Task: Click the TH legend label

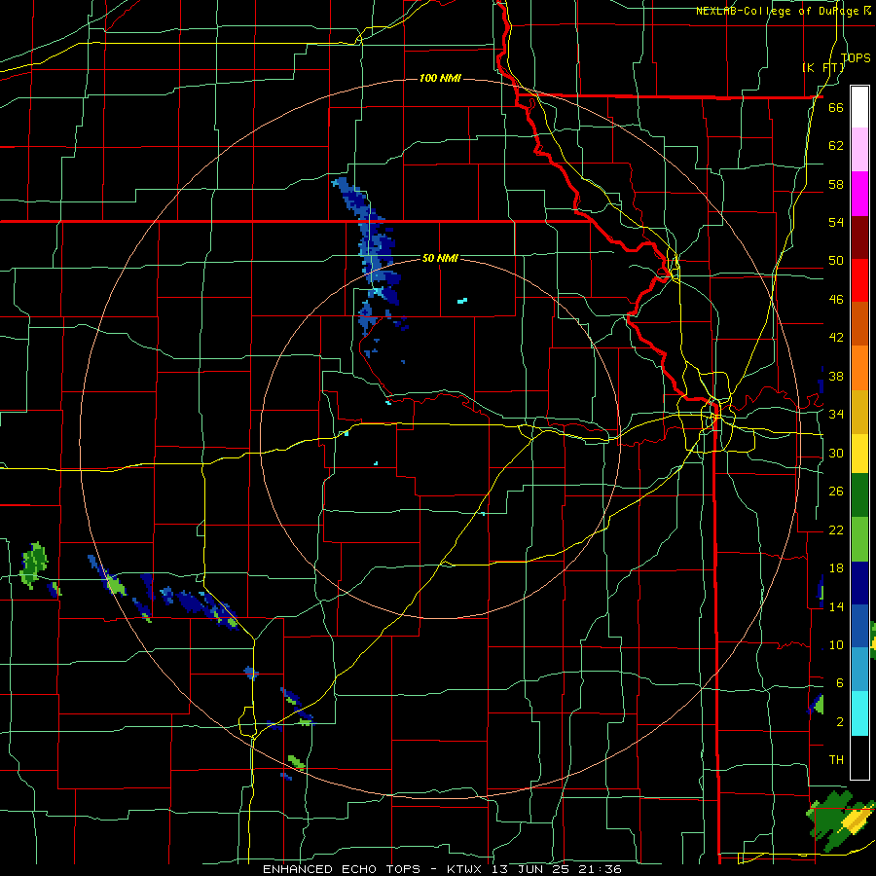Action: [x=836, y=760]
